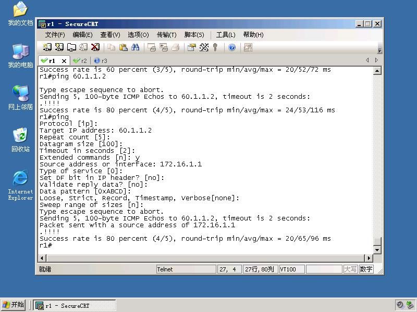Click the '数字' status bar indicator

click(x=366, y=269)
